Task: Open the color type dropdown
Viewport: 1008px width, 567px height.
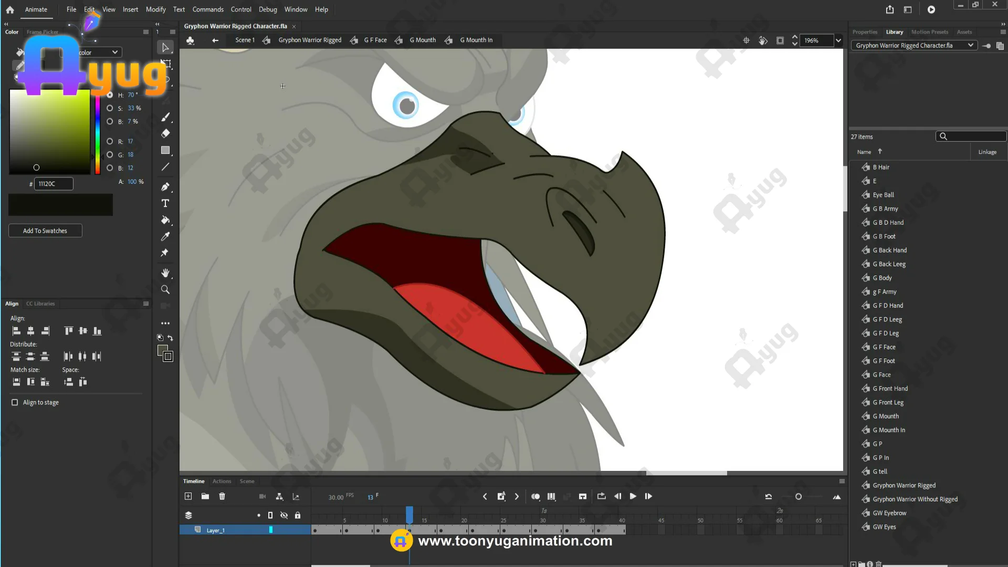Action: pyautogui.click(x=114, y=52)
